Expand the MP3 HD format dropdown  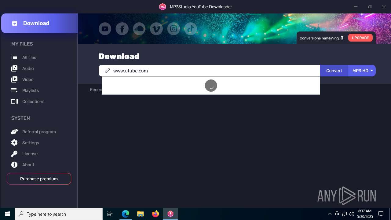pos(362,71)
